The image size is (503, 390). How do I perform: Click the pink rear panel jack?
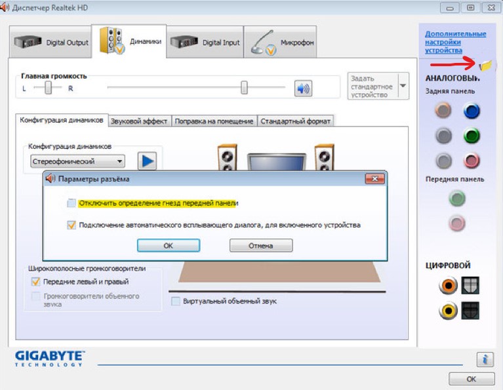click(472, 161)
